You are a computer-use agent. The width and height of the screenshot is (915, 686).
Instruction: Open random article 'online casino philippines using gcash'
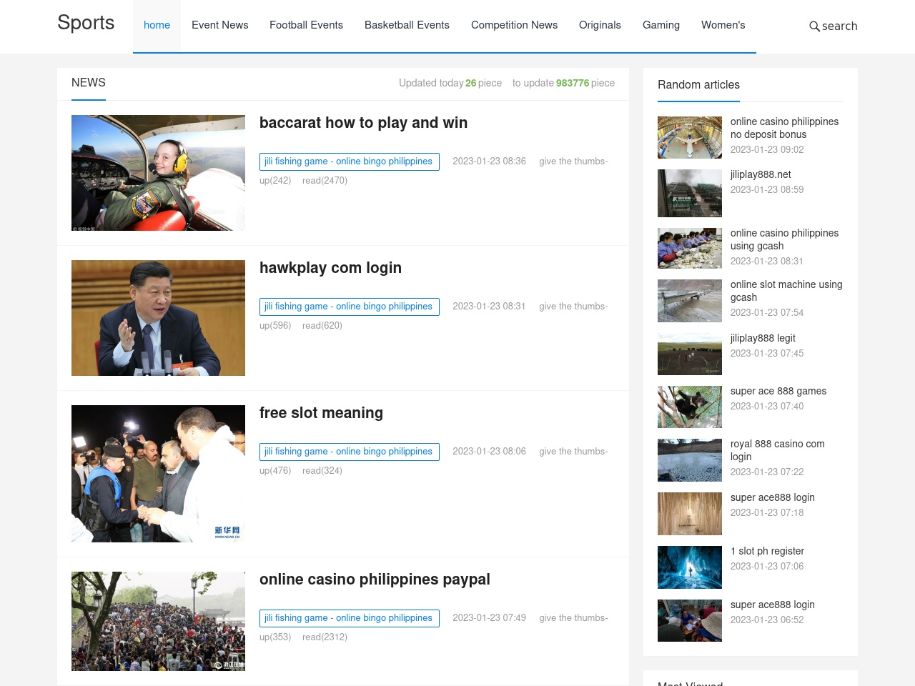coord(784,239)
